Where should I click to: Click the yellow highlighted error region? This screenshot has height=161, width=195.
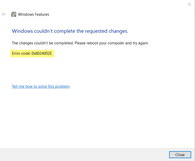(x=32, y=54)
